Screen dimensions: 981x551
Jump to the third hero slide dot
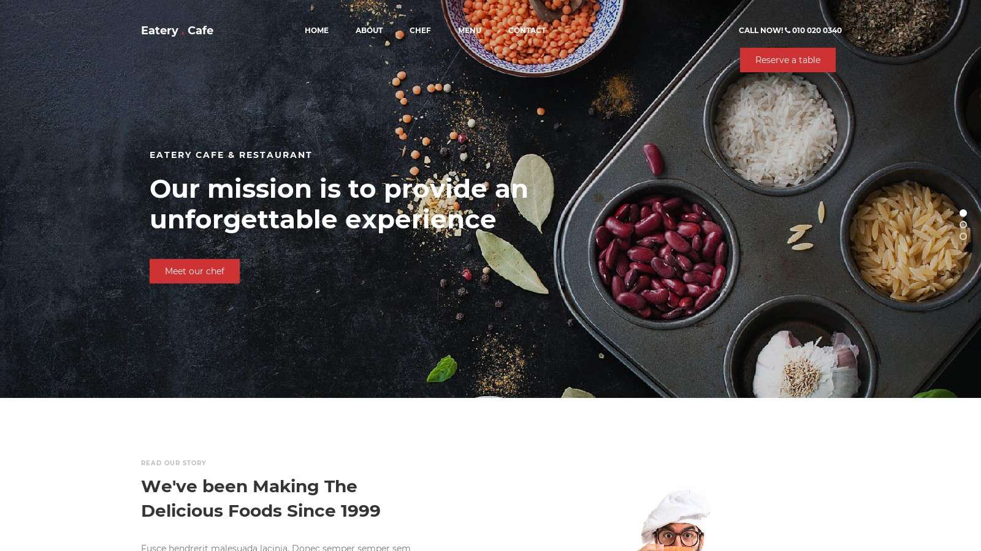pyautogui.click(x=963, y=236)
